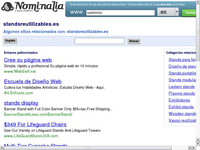The height and width of the screenshot is (150, 200).
Task: Switch language with the English button
Action: pos(10,41)
